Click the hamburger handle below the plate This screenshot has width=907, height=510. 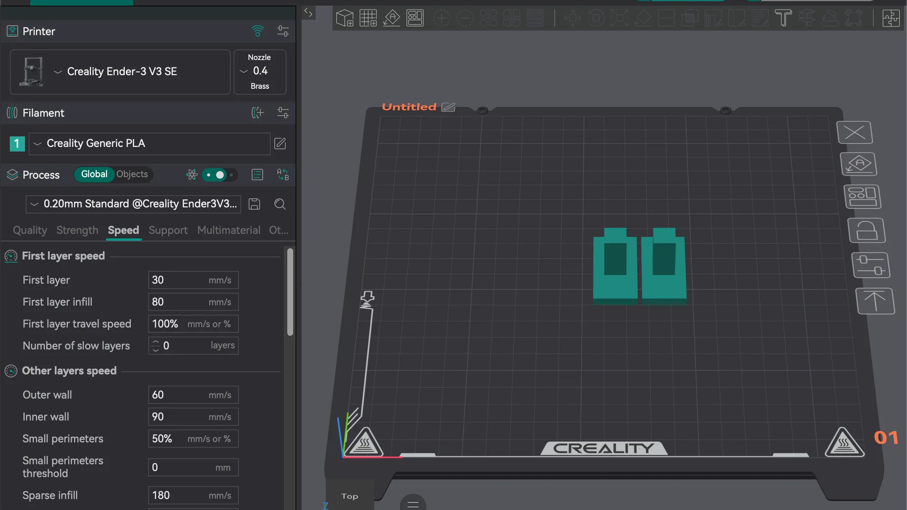pos(413,503)
